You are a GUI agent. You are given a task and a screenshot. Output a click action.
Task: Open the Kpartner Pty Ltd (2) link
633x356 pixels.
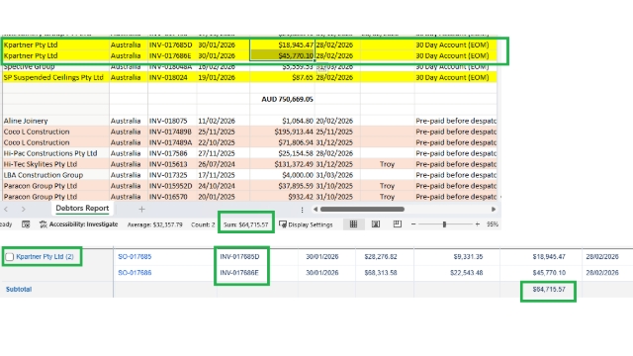[45, 257]
